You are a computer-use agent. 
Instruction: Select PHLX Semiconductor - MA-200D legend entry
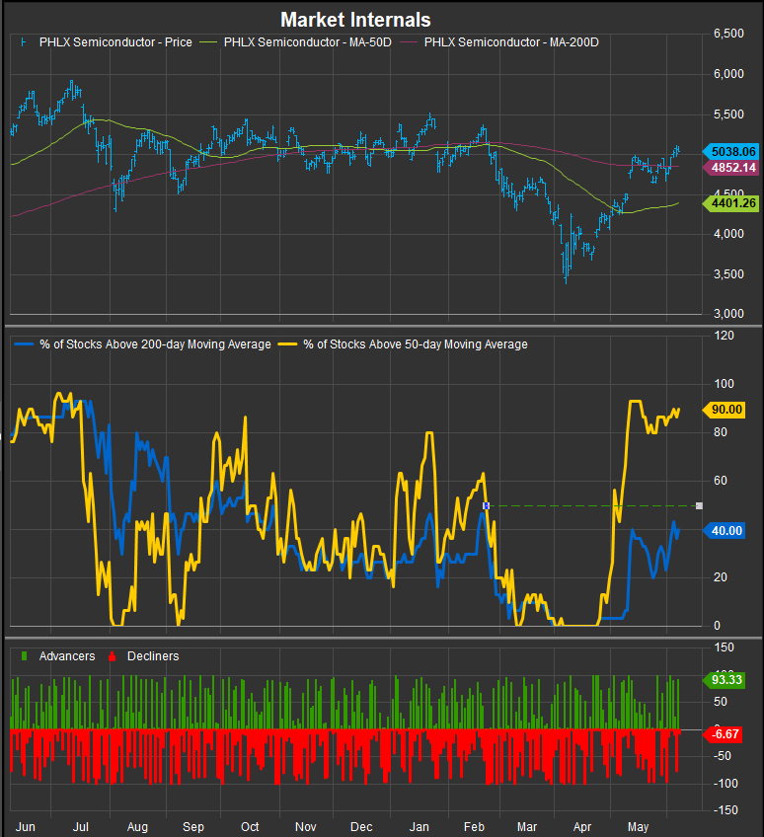click(x=511, y=42)
